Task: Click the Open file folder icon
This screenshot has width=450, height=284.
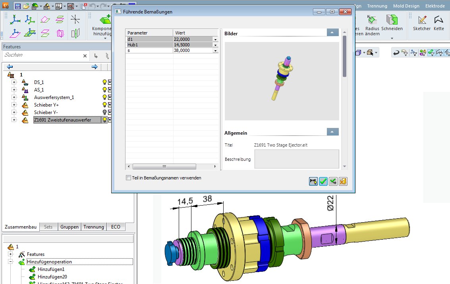Action: pos(26,6)
